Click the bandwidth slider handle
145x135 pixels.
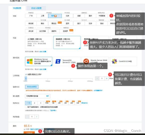click(x=26, y=79)
